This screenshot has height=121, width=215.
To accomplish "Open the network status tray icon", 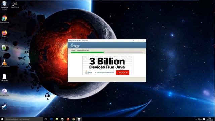I will [x=199, y=119].
